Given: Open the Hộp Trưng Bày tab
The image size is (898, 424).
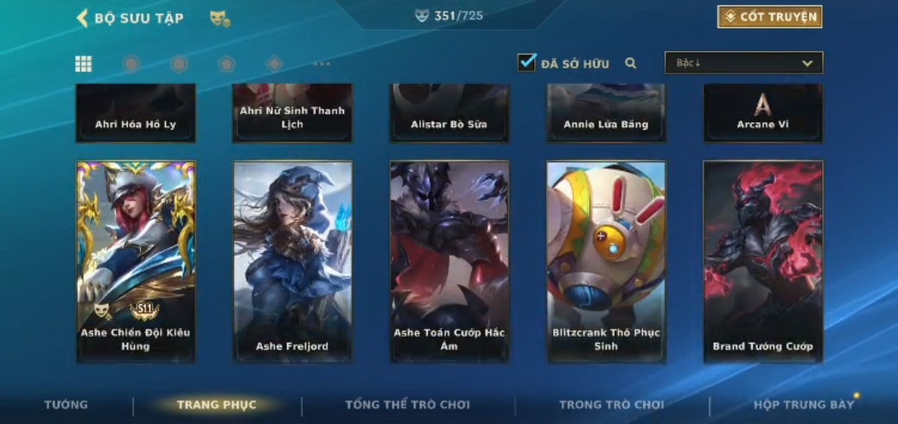Looking at the screenshot, I should click(x=804, y=404).
